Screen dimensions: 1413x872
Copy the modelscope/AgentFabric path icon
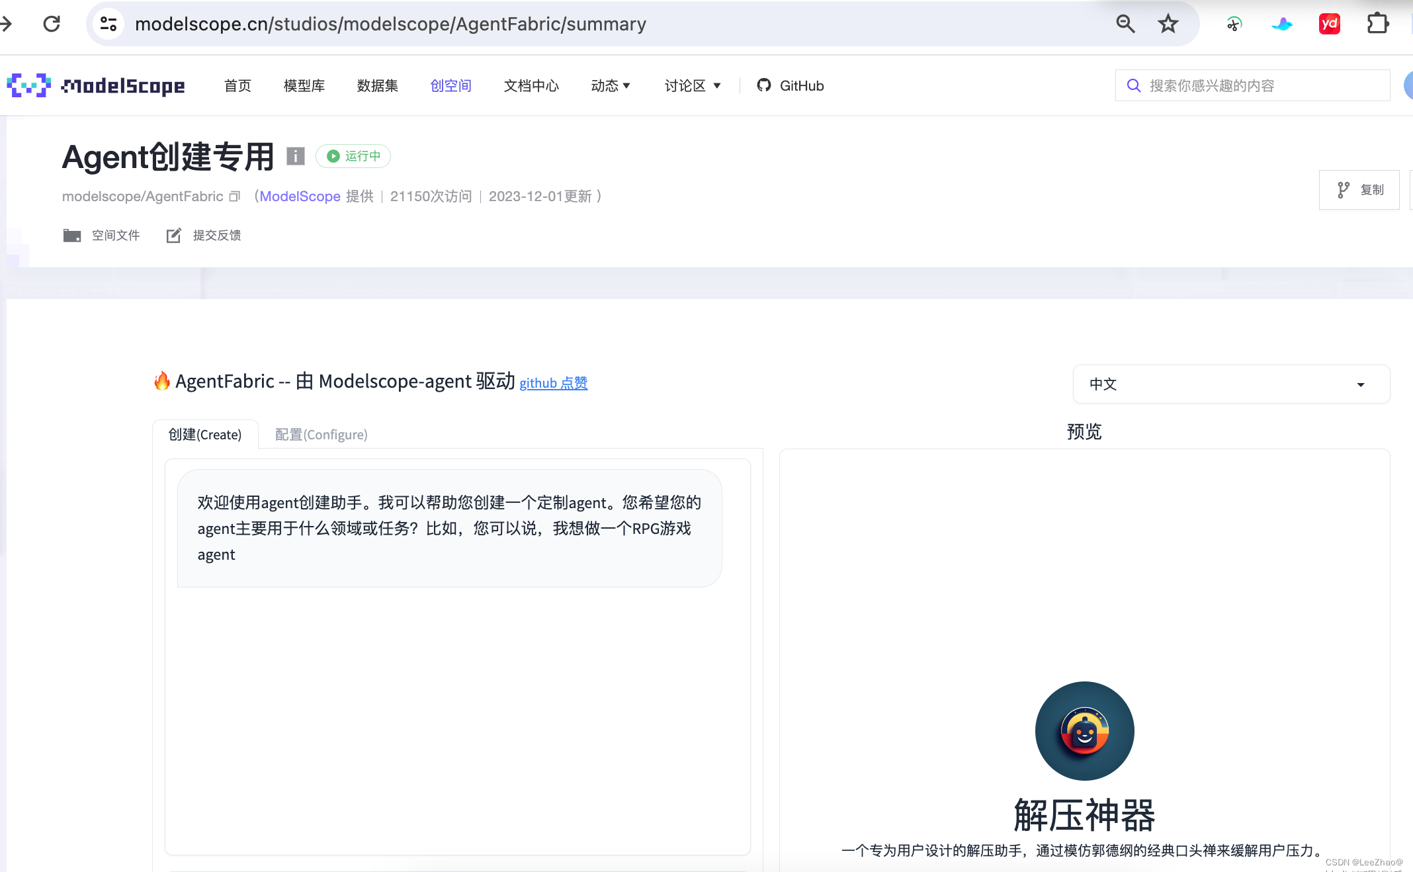(x=235, y=196)
